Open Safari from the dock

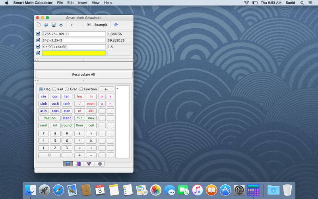[x=58, y=190]
